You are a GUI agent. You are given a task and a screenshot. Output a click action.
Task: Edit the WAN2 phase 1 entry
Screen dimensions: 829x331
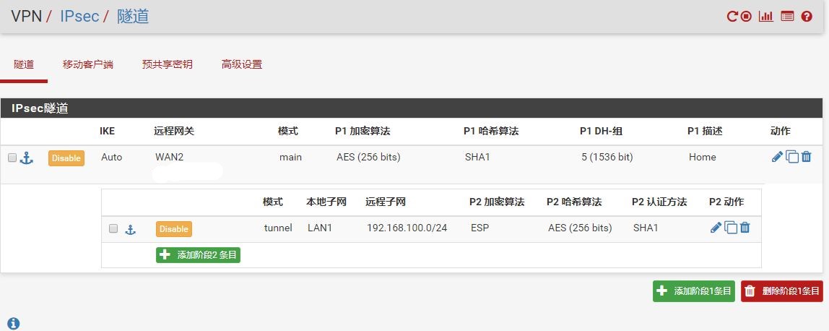(x=777, y=157)
